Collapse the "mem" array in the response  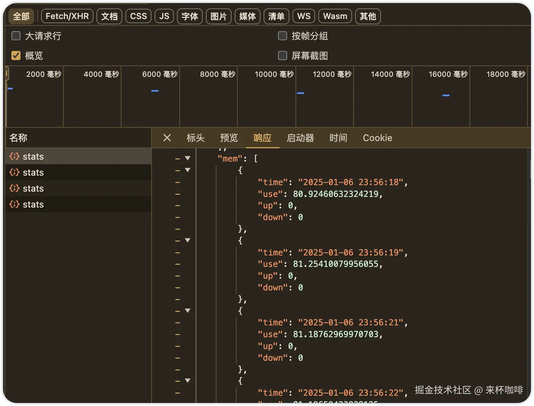188,158
